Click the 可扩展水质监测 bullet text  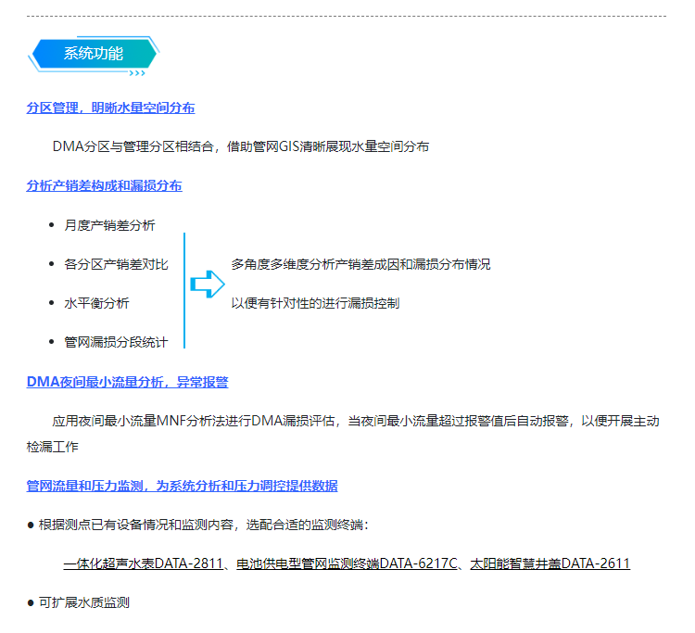tap(83, 602)
